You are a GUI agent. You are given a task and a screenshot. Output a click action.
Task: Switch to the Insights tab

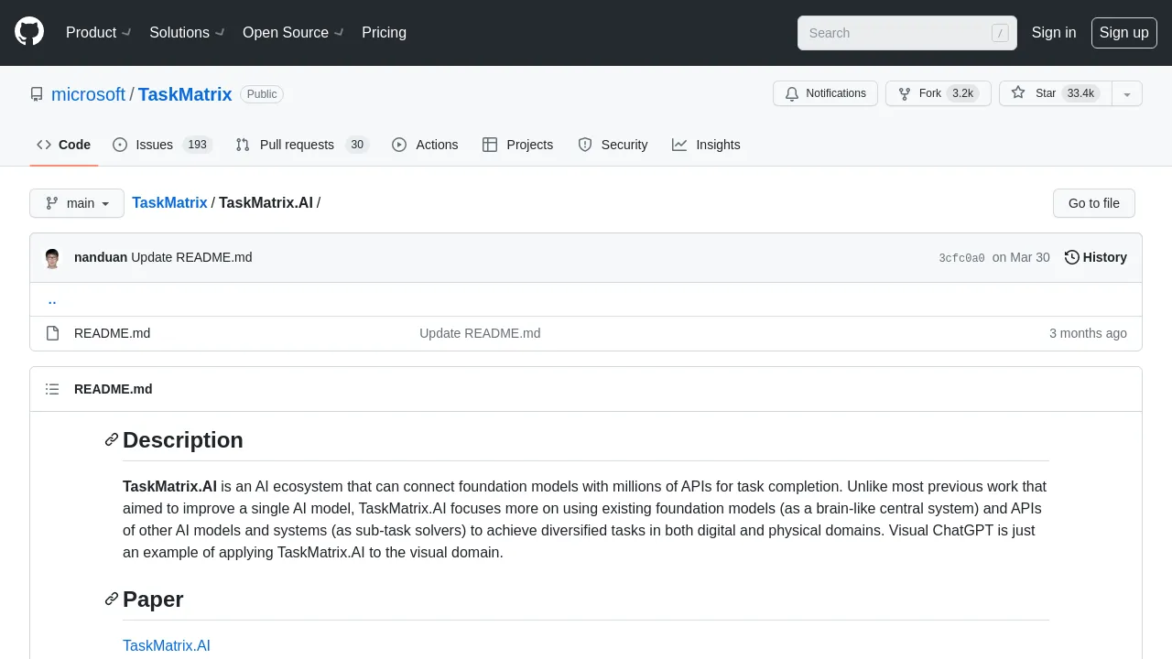[706, 145]
